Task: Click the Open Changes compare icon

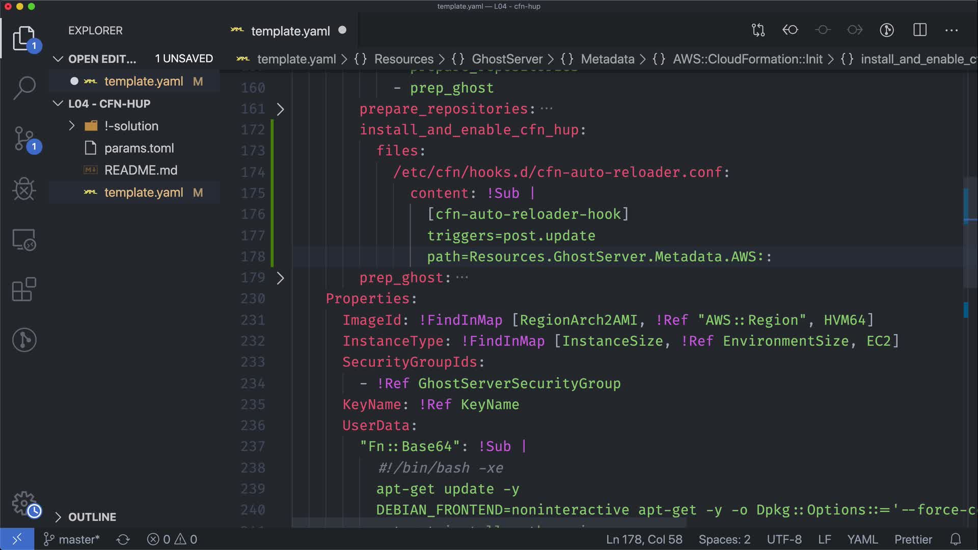Action: (x=758, y=30)
